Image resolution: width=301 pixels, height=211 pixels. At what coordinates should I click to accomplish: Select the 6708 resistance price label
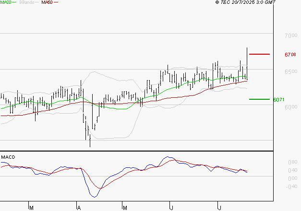pyautogui.click(x=290, y=55)
